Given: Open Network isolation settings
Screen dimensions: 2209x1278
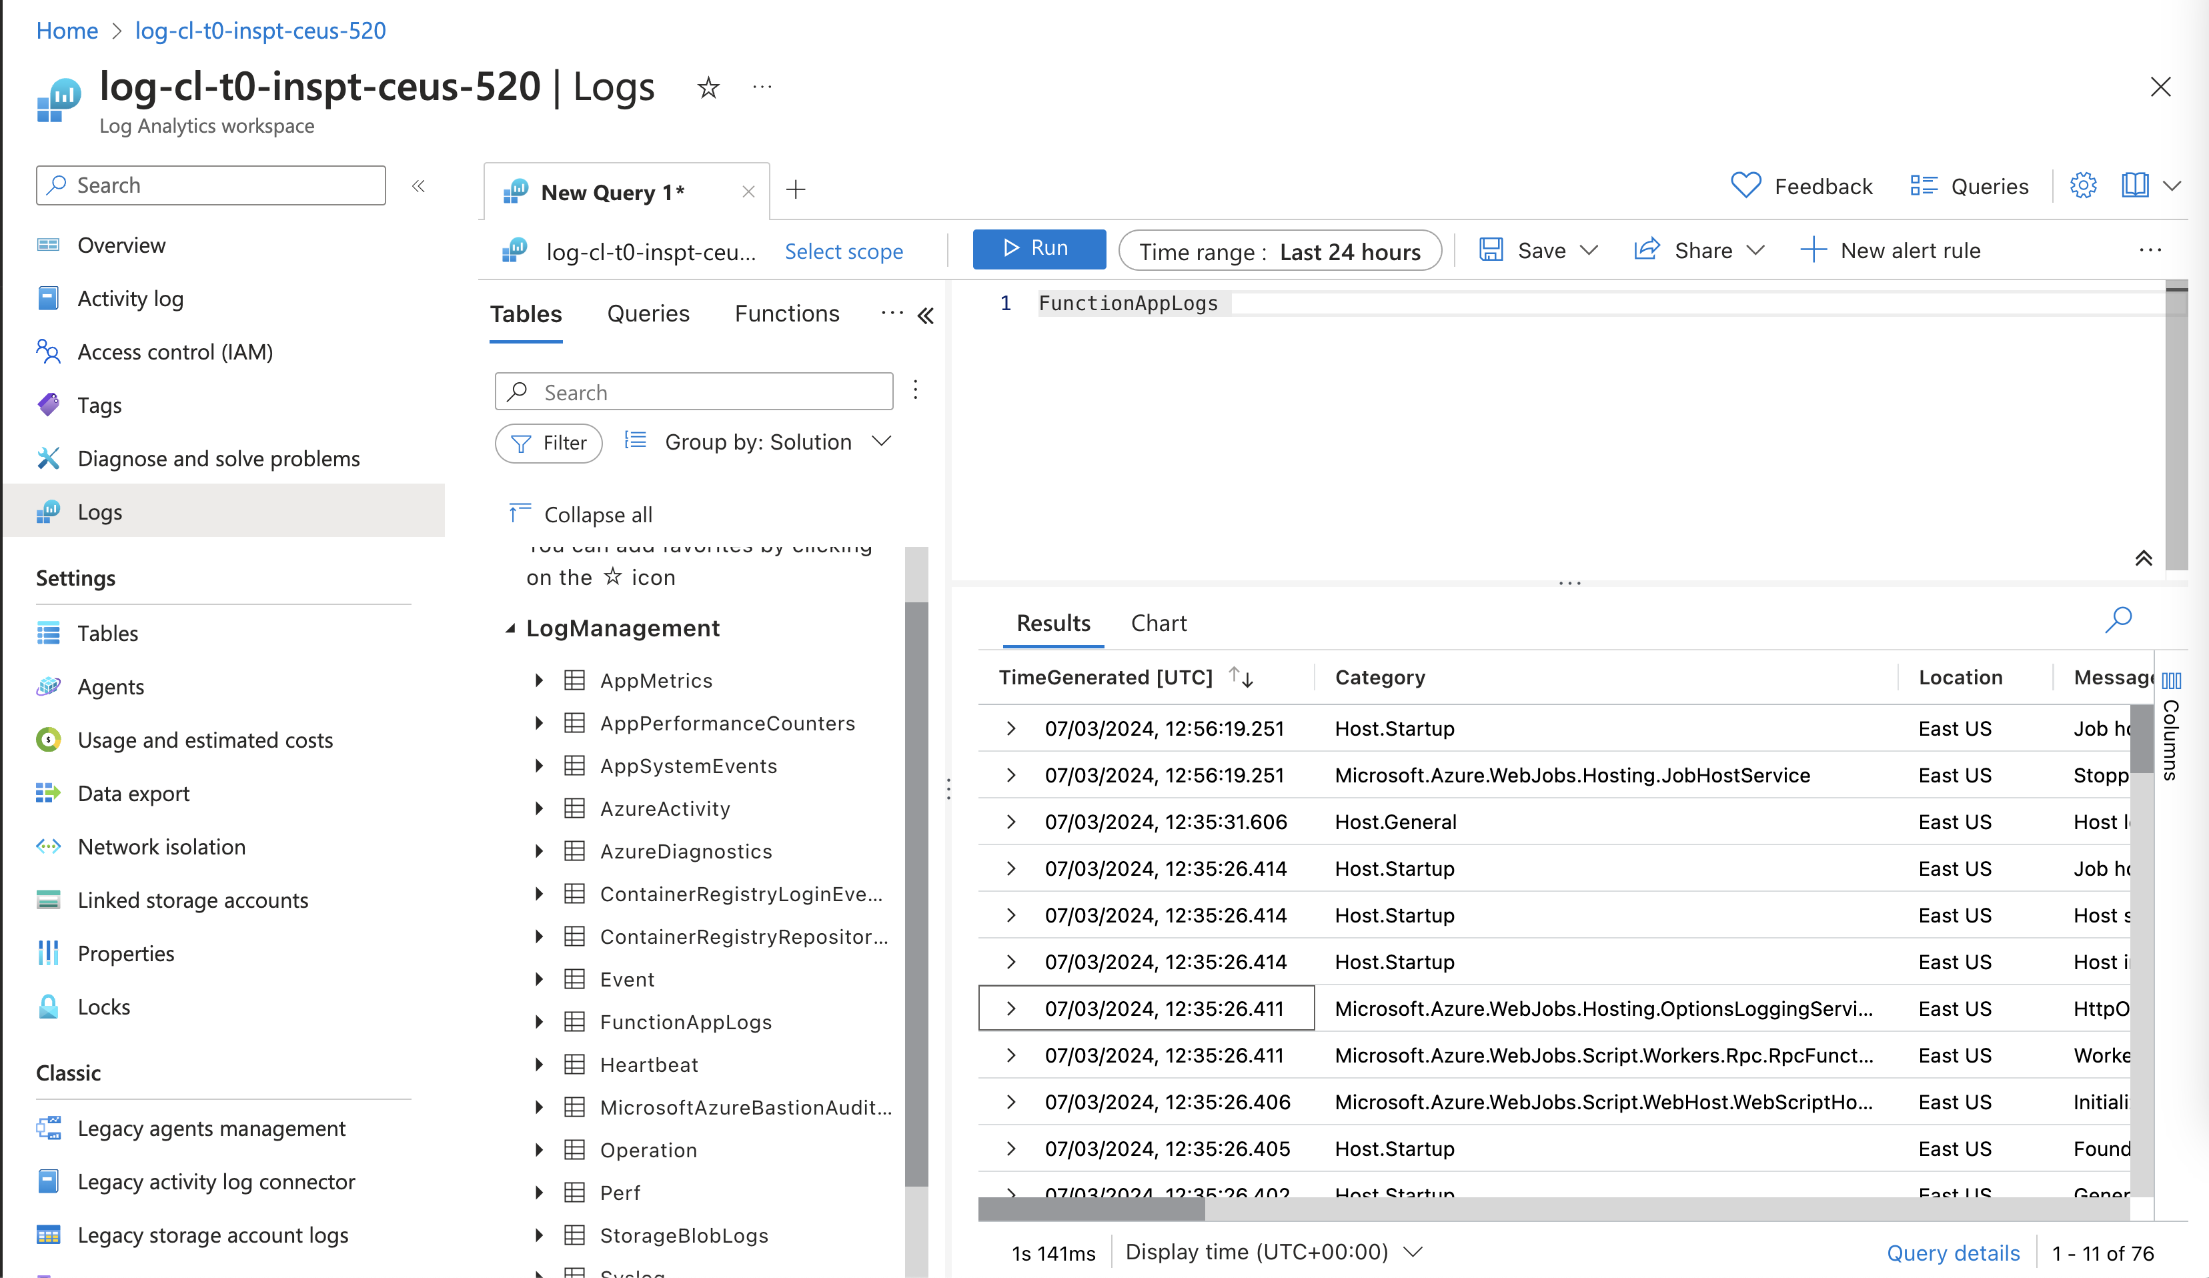Looking at the screenshot, I should (x=161, y=848).
